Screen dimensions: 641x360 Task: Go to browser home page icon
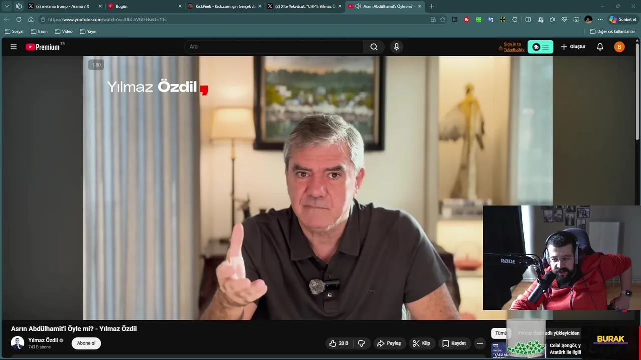tap(31, 19)
